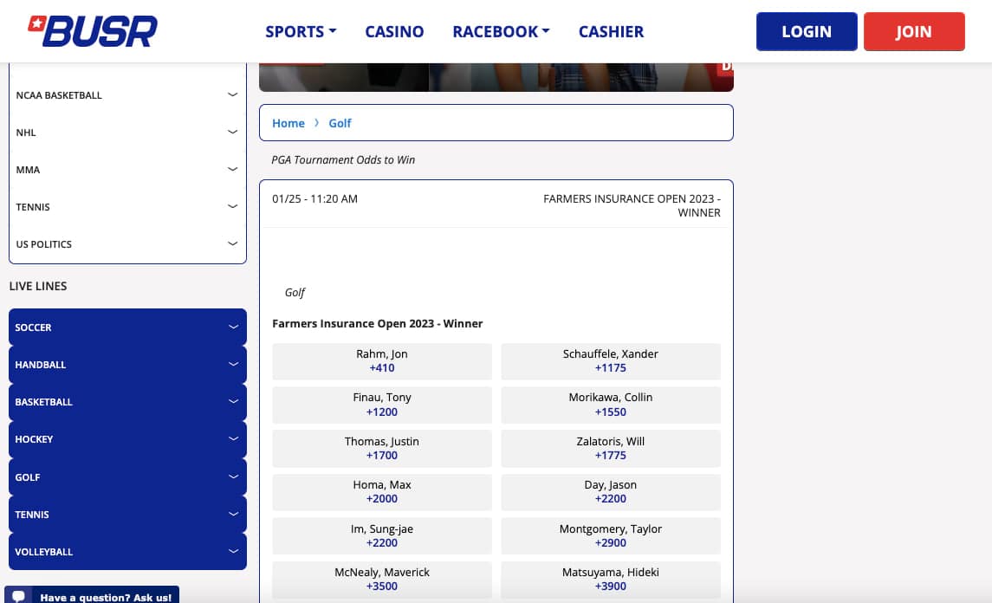Image resolution: width=992 pixels, height=603 pixels.
Task: Select Schauffele, Xander +1175 odds
Action: (x=611, y=361)
